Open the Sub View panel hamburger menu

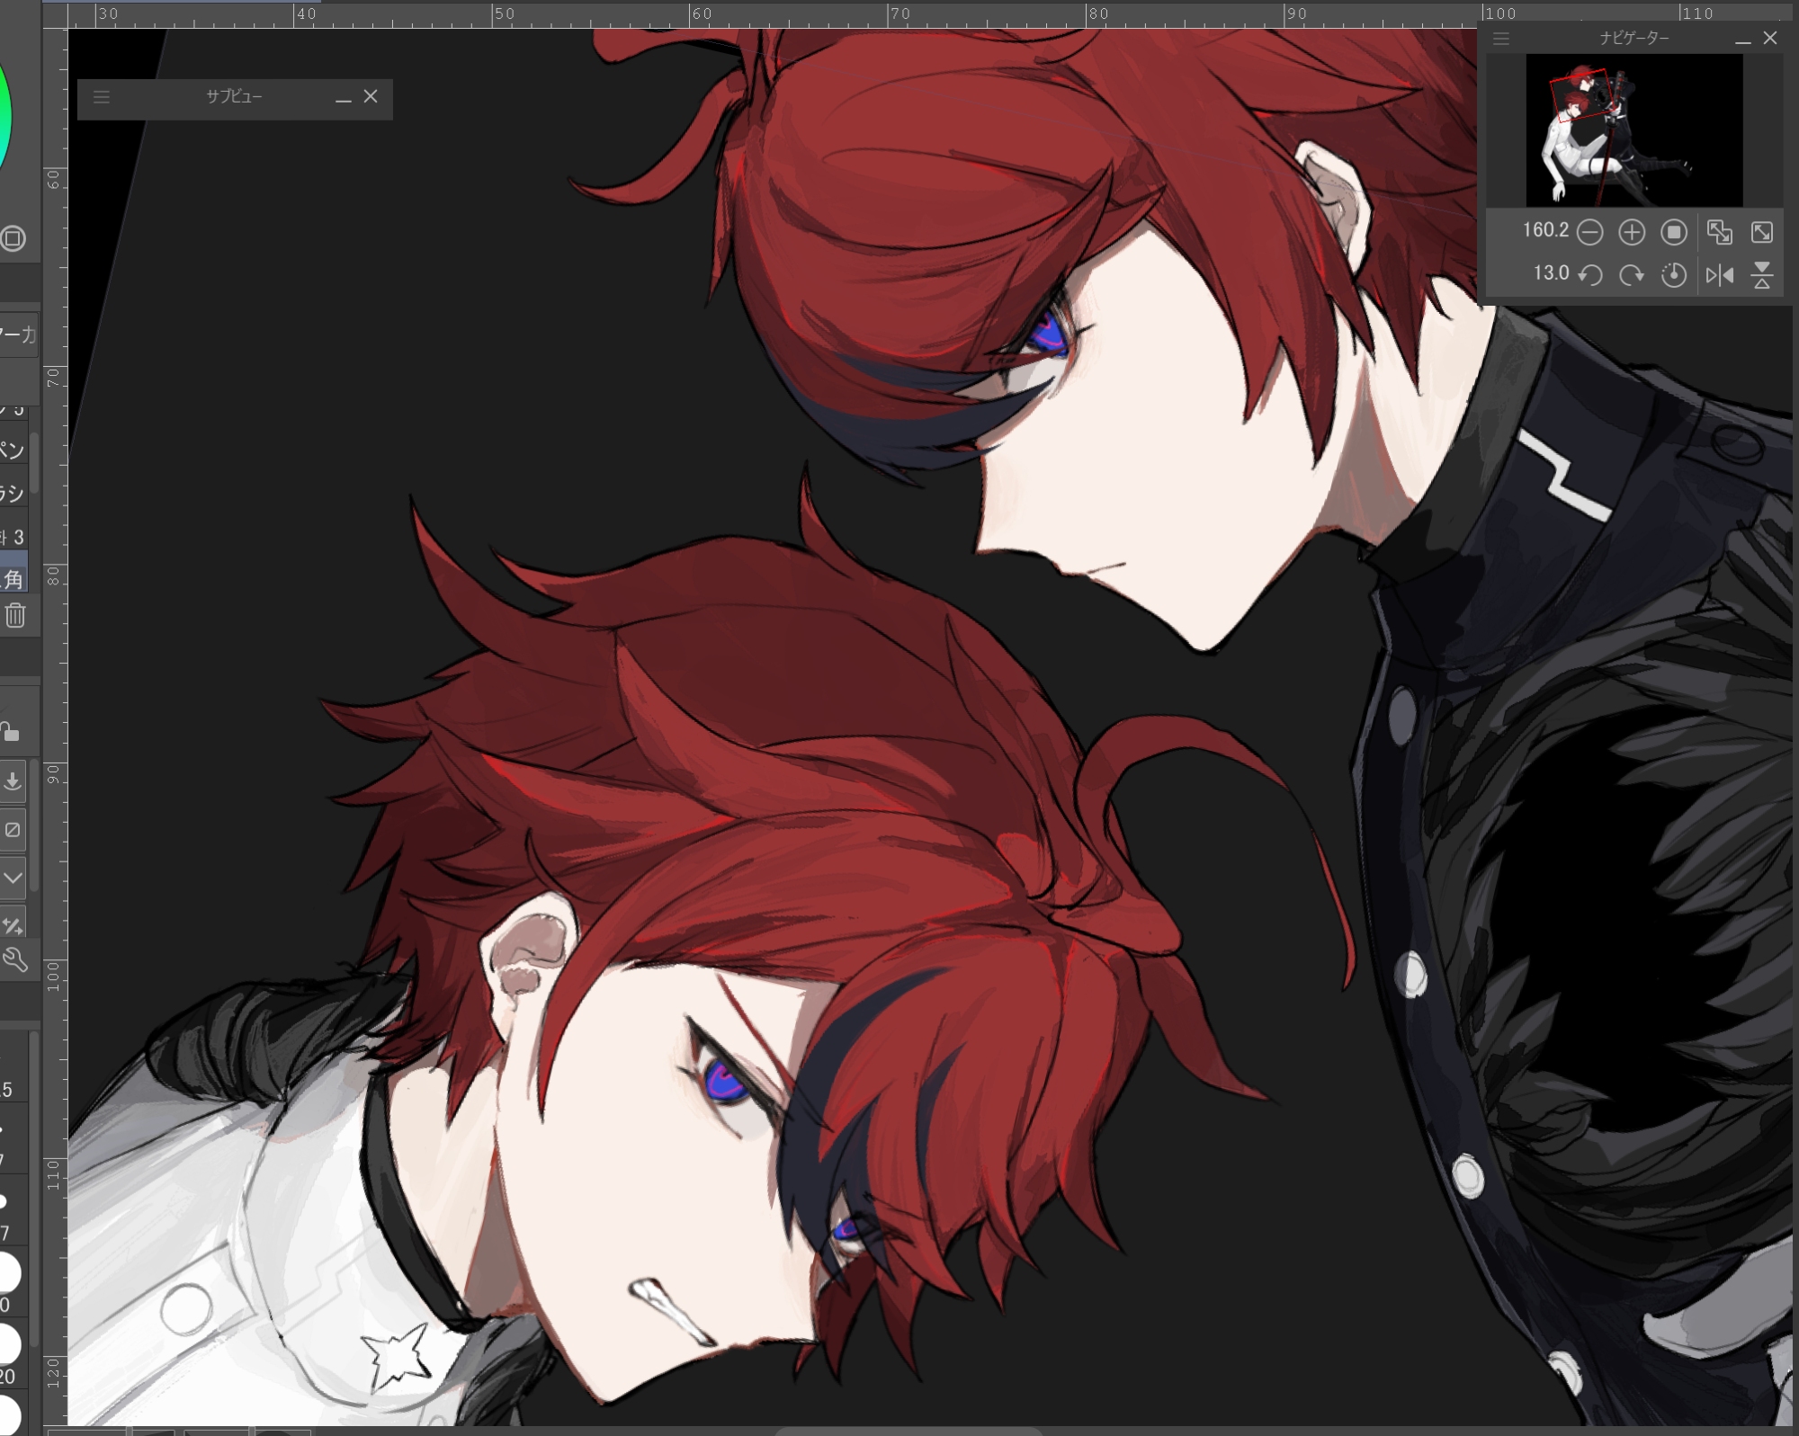click(x=102, y=97)
